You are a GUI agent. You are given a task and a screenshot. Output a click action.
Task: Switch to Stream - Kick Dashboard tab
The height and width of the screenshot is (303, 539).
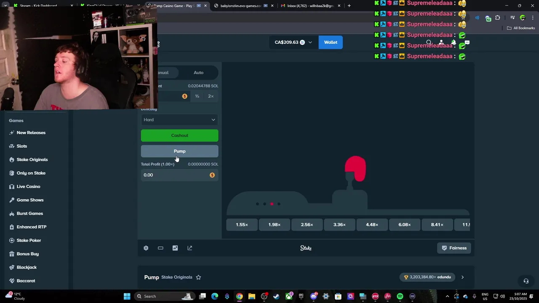coord(42,6)
